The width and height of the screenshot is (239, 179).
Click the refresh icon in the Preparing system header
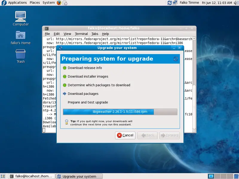pos(176,59)
